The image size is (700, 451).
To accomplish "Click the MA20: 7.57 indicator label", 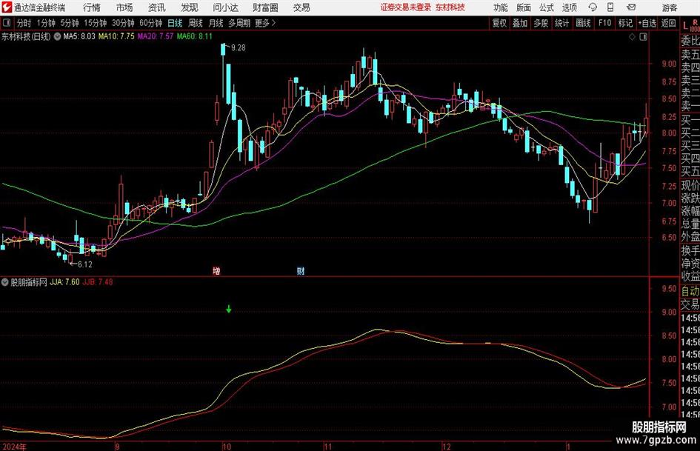I will 155,36.
